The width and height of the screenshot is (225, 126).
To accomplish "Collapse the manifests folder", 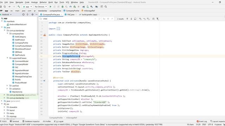I will (x=2, y=21).
